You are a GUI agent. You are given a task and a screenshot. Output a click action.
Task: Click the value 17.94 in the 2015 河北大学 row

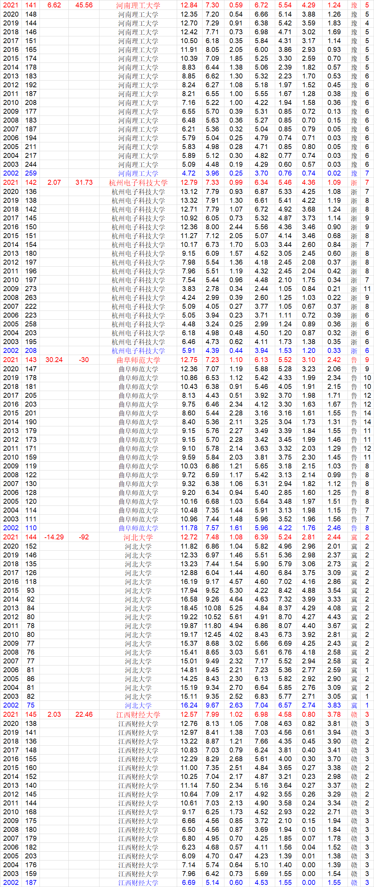pyautogui.click(x=189, y=591)
